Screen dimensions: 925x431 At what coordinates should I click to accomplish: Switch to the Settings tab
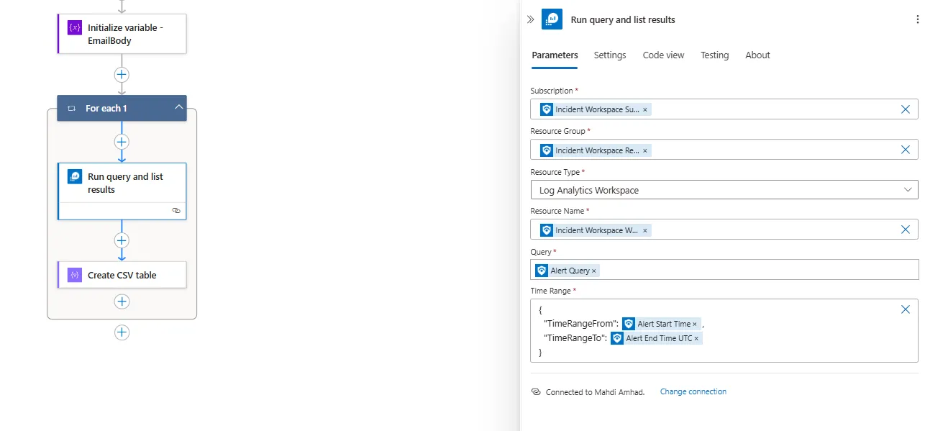610,55
